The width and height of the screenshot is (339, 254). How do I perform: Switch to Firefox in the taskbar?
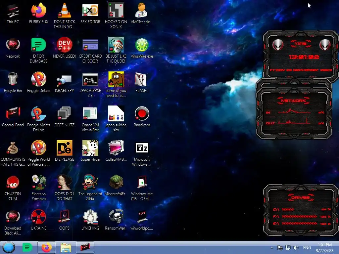tap(46, 247)
